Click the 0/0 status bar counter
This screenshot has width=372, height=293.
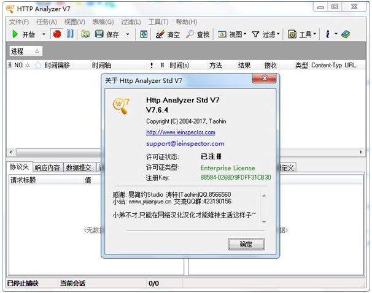(x=153, y=283)
